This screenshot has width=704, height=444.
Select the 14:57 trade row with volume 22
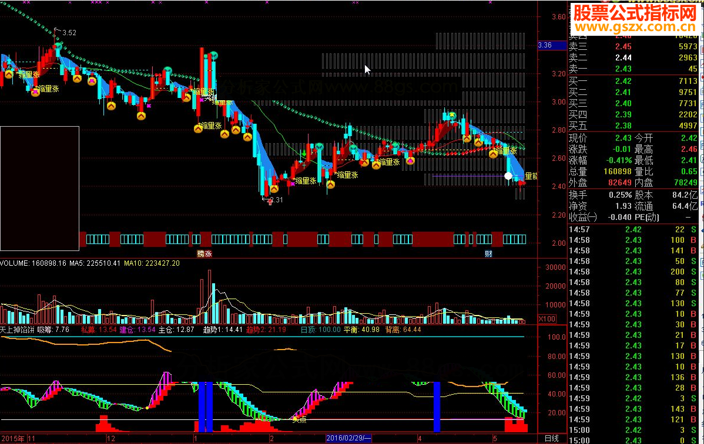pos(633,230)
